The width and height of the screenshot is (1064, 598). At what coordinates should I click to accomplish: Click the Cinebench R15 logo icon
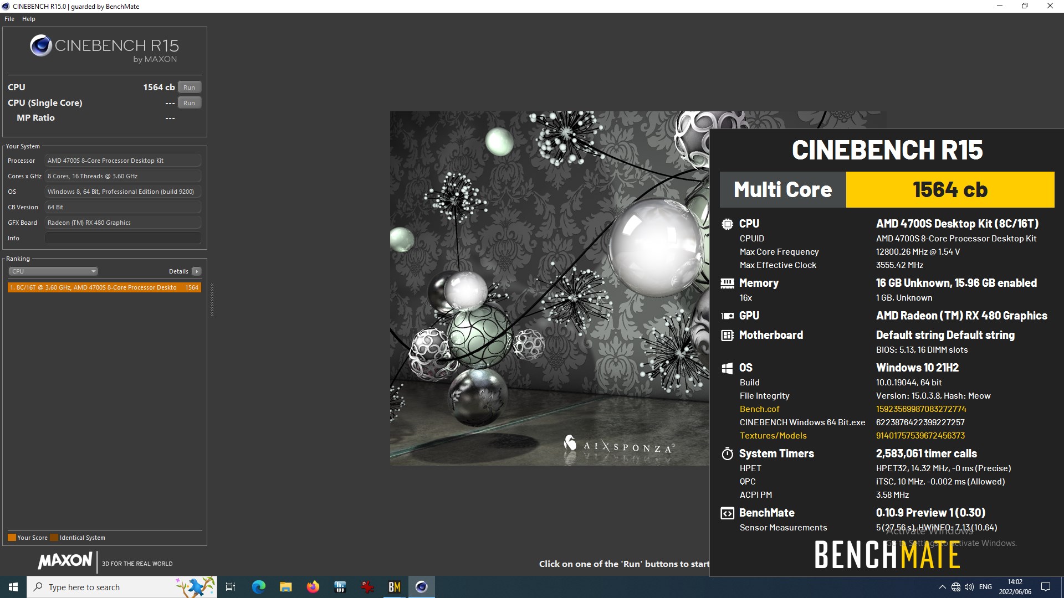[x=41, y=45]
